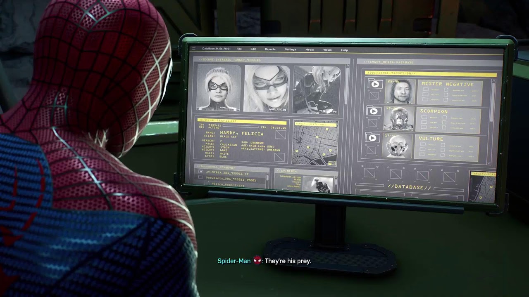
Task: Click first empty slot above //DATABASE// label
Action: 369,173
